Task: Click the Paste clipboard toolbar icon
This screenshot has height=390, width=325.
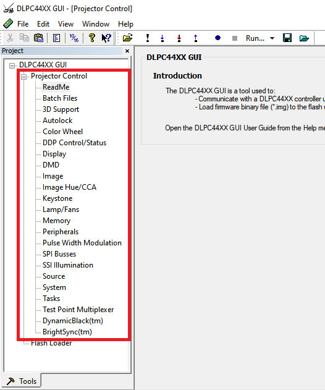Action: point(38,38)
